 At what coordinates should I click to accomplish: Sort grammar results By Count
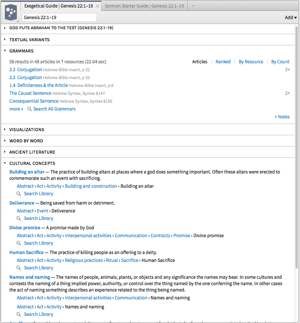pos(280,62)
